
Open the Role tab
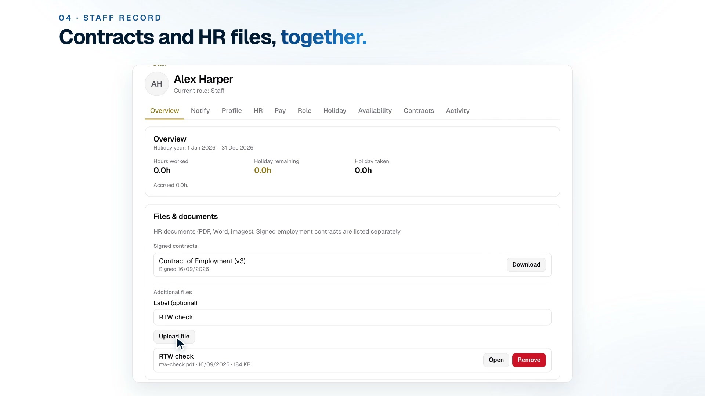coord(304,111)
